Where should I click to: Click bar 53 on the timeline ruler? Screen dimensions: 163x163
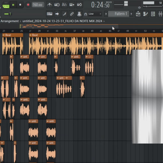[x=145, y=31]
